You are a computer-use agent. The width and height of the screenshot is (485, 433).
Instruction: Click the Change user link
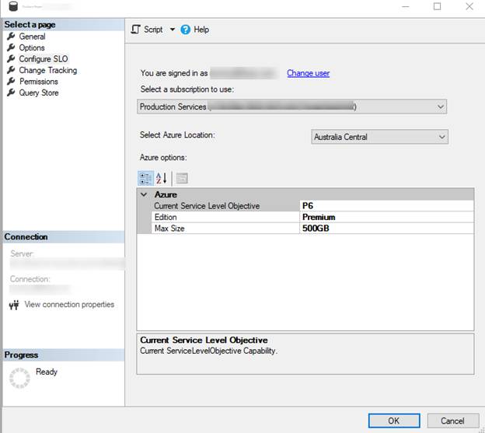(308, 73)
